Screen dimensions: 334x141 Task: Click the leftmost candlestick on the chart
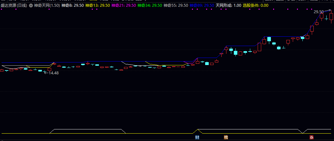[2, 70]
